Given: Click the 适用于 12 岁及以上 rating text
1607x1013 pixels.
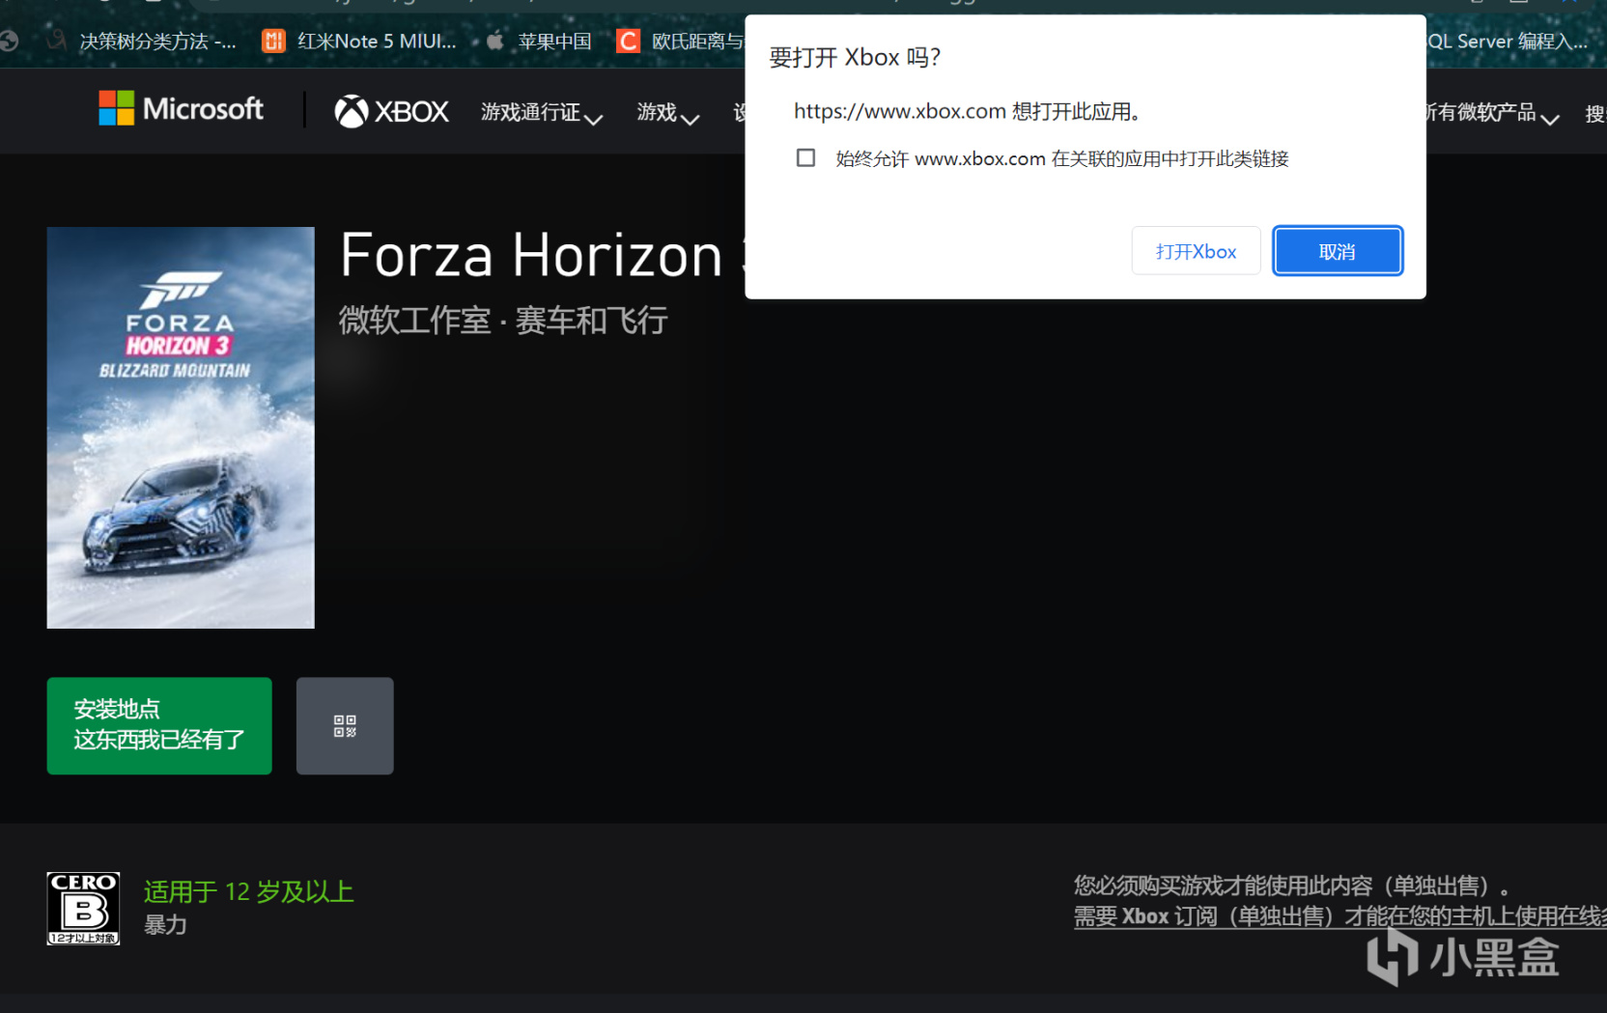Looking at the screenshot, I should pos(248,890).
